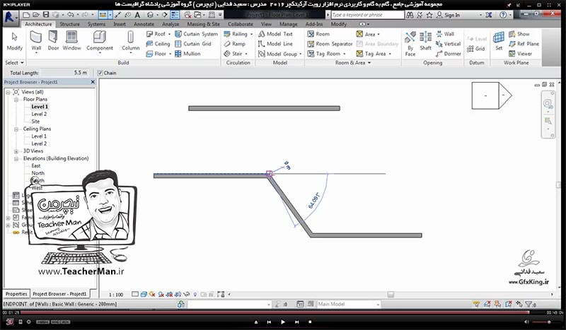
Task: Click the drawing area horizontal scrollbar thumb
Action: (391, 295)
